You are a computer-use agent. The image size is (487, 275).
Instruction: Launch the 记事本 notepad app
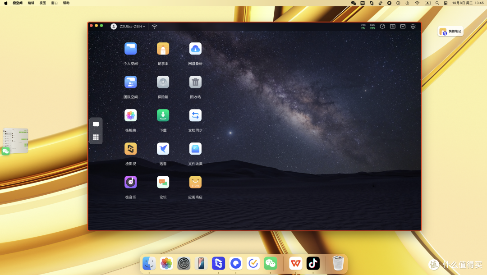163,49
